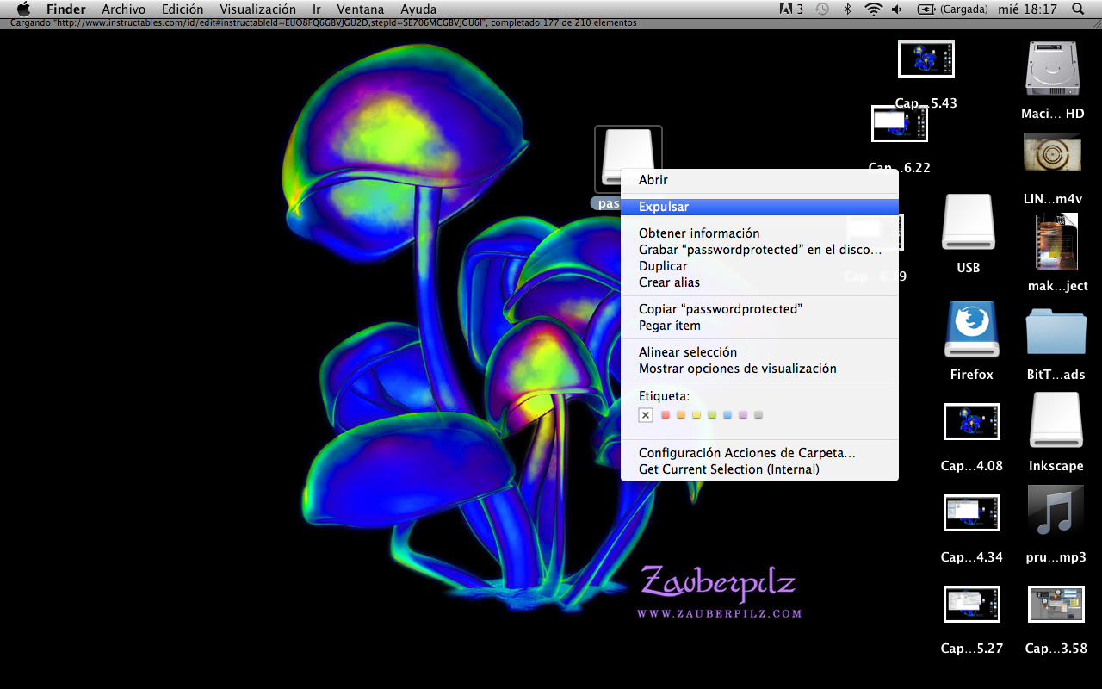
Task: Apply the green label swatch
Action: [x=712, y=415]
